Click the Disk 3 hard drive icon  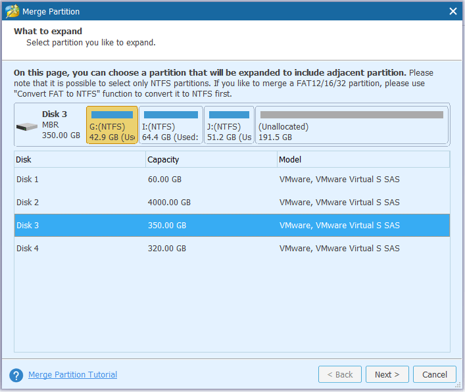pos(27,127)
